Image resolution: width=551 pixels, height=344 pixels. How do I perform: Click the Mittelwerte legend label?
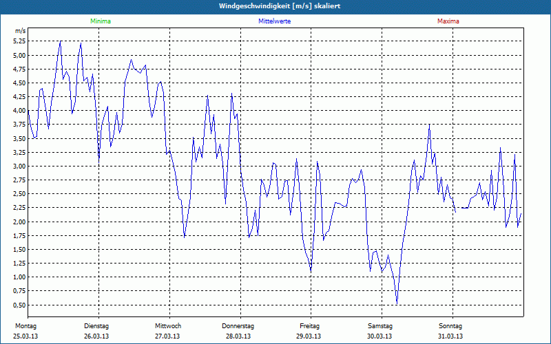(x=274, y=21)
